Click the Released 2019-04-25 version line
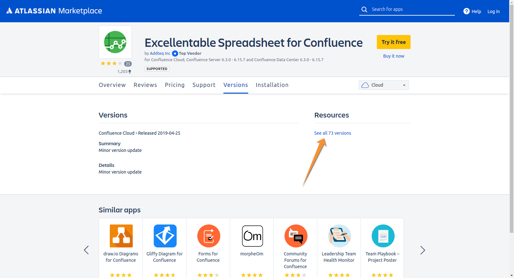514x278 pixels. [139, 133]
